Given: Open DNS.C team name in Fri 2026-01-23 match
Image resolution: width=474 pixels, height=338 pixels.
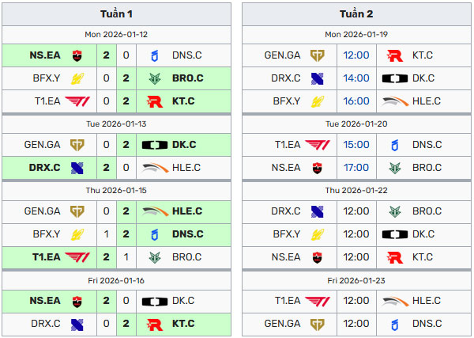Looking at the screenshot, I should click(x=427, y=323).
